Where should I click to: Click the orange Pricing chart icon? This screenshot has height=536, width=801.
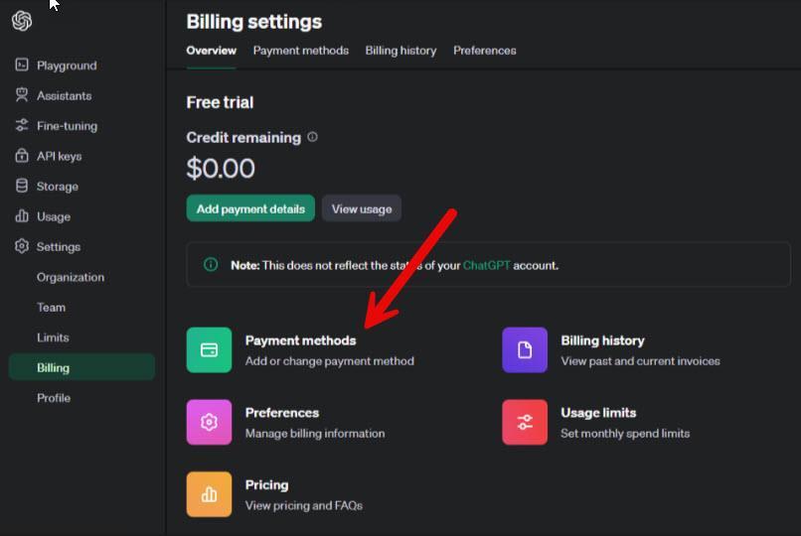(x=209, y=494)
